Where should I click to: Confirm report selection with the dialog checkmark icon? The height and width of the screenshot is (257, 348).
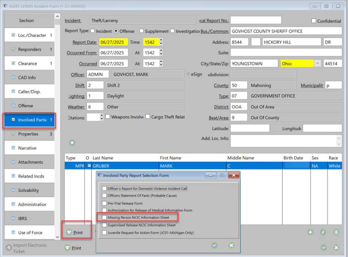click(x=214, y=245)
